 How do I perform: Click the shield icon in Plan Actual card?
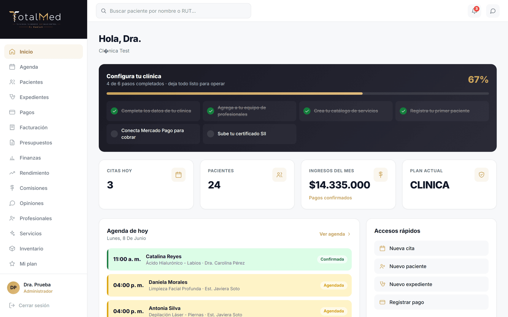tap(481, 175)
